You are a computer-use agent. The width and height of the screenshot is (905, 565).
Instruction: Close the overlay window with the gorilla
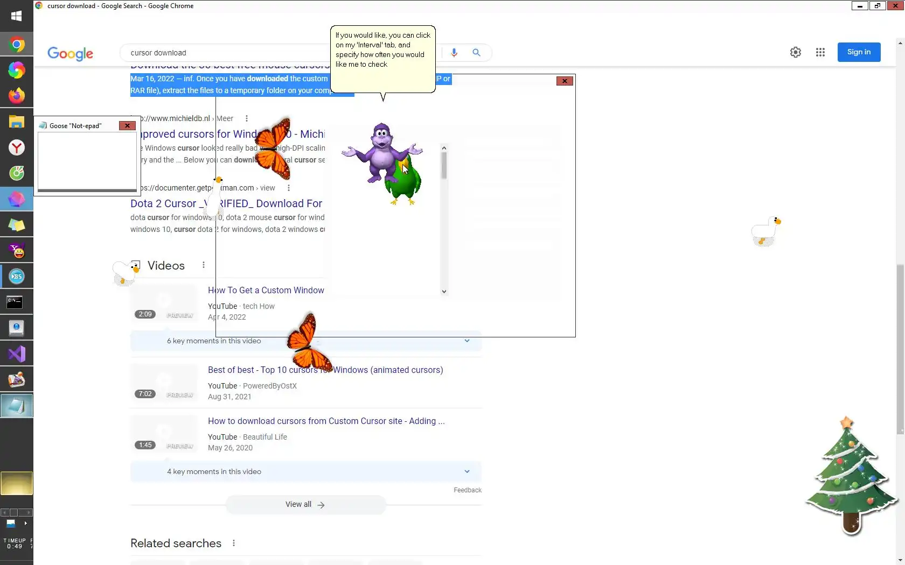(x=565, y=81)
